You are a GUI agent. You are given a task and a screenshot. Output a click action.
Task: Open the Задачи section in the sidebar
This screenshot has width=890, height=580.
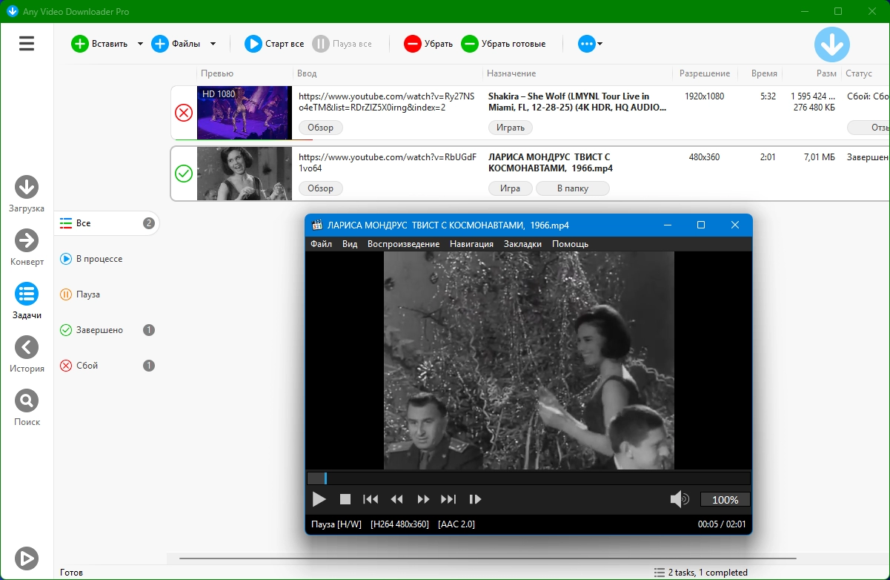27,301
